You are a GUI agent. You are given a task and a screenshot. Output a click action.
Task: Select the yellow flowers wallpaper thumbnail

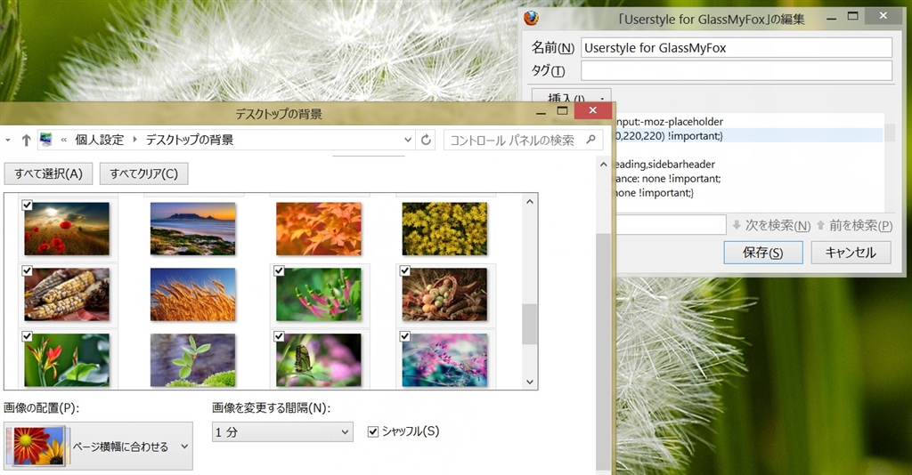444,229
